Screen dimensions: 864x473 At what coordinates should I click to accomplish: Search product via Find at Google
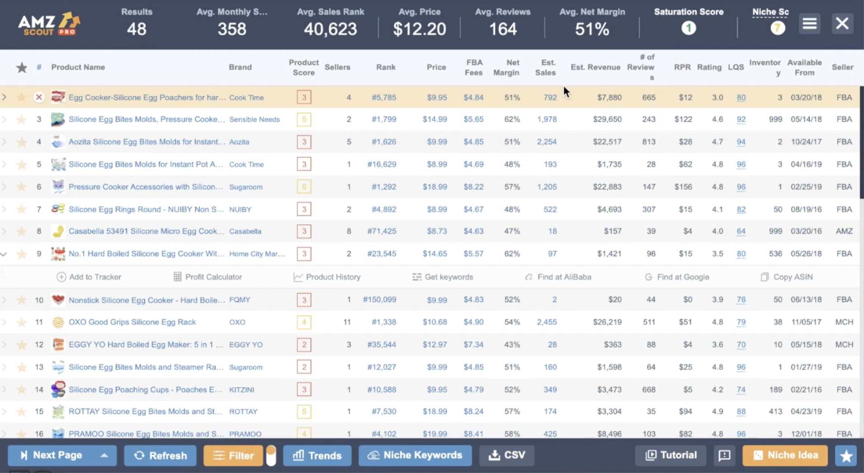(x=677, y=277)
